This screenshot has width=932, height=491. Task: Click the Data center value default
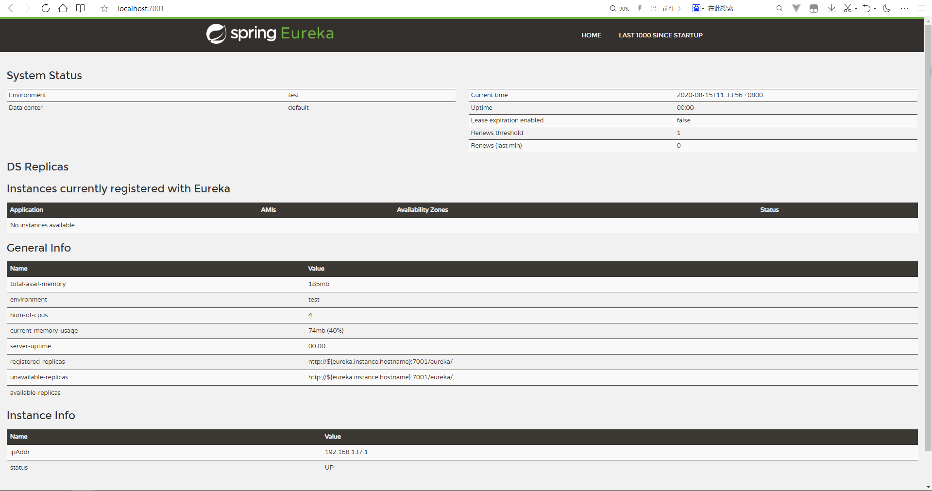click(298, 108)
